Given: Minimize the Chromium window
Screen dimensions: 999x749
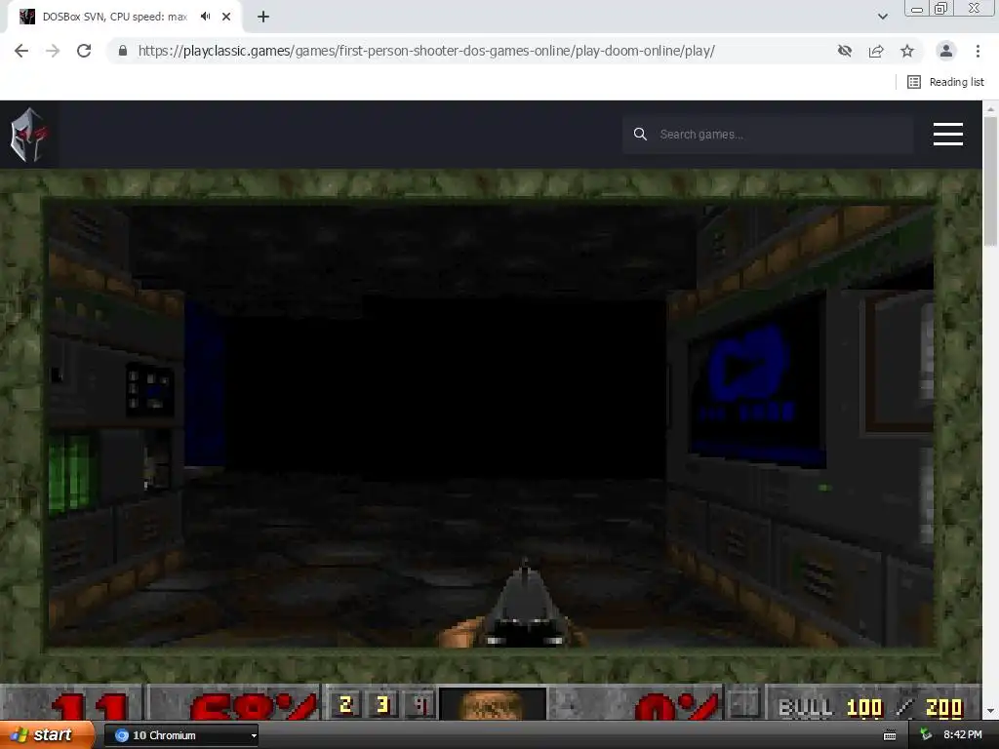Looking at the screenshot, I should 916,9.
